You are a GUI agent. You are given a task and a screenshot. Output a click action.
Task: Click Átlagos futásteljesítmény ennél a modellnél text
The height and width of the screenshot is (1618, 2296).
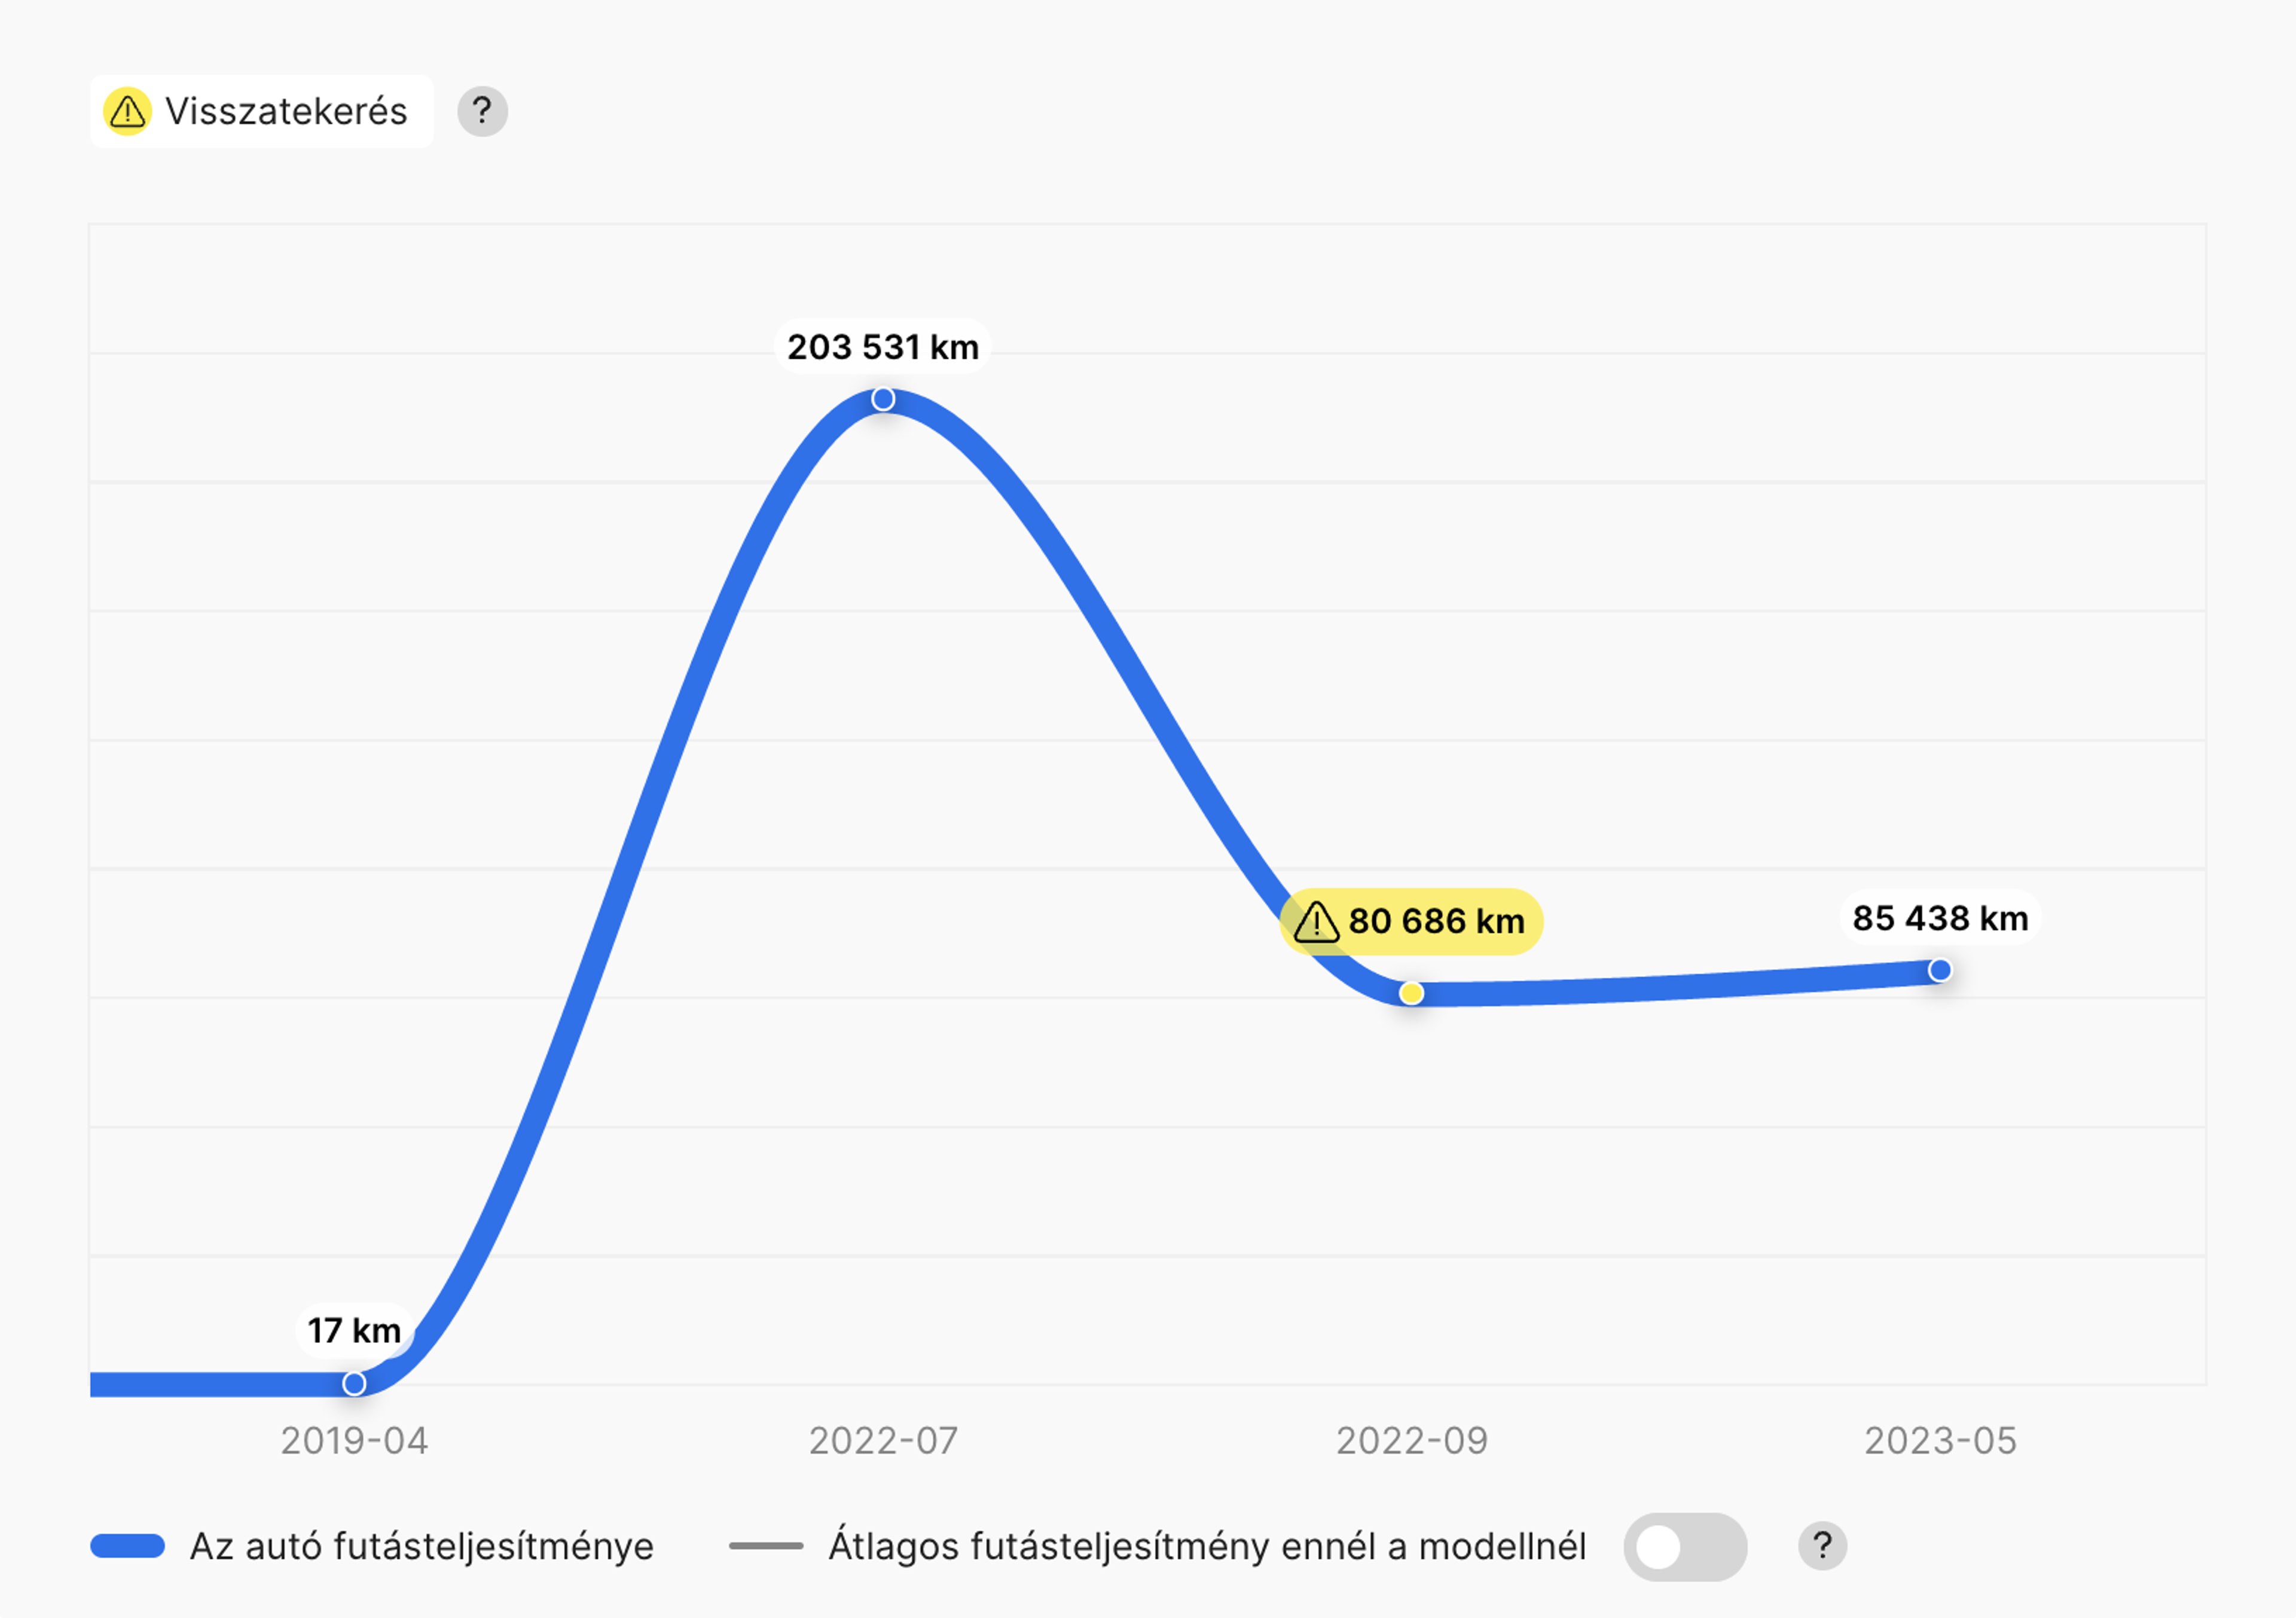tap(1207, 1546)
